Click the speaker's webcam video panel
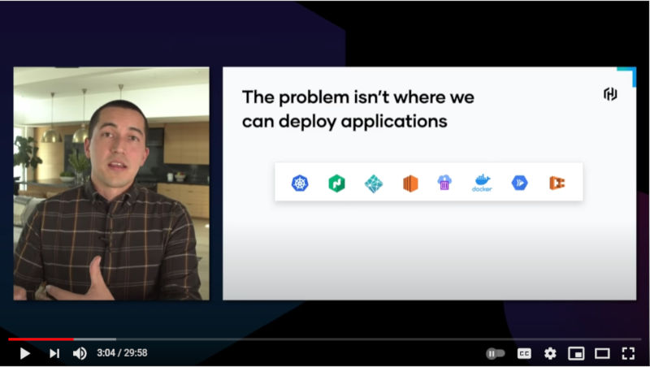The width and height of the screenshot is (650, 367). (111, 183)
